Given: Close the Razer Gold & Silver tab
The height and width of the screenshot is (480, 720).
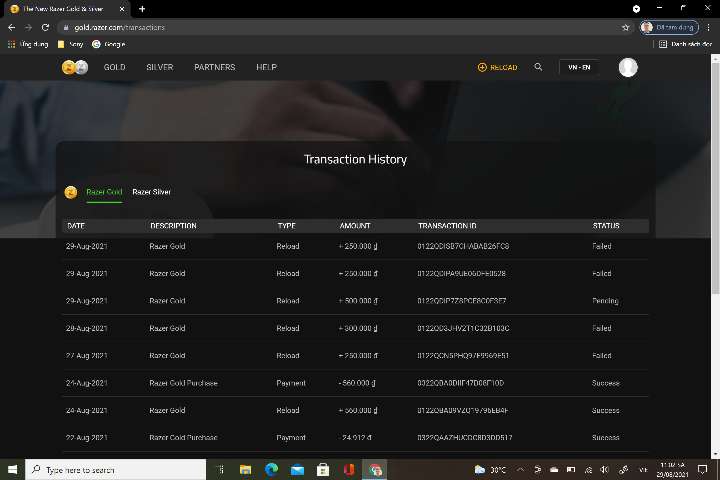Looking at the screenshot, I should tap(122, 9).
